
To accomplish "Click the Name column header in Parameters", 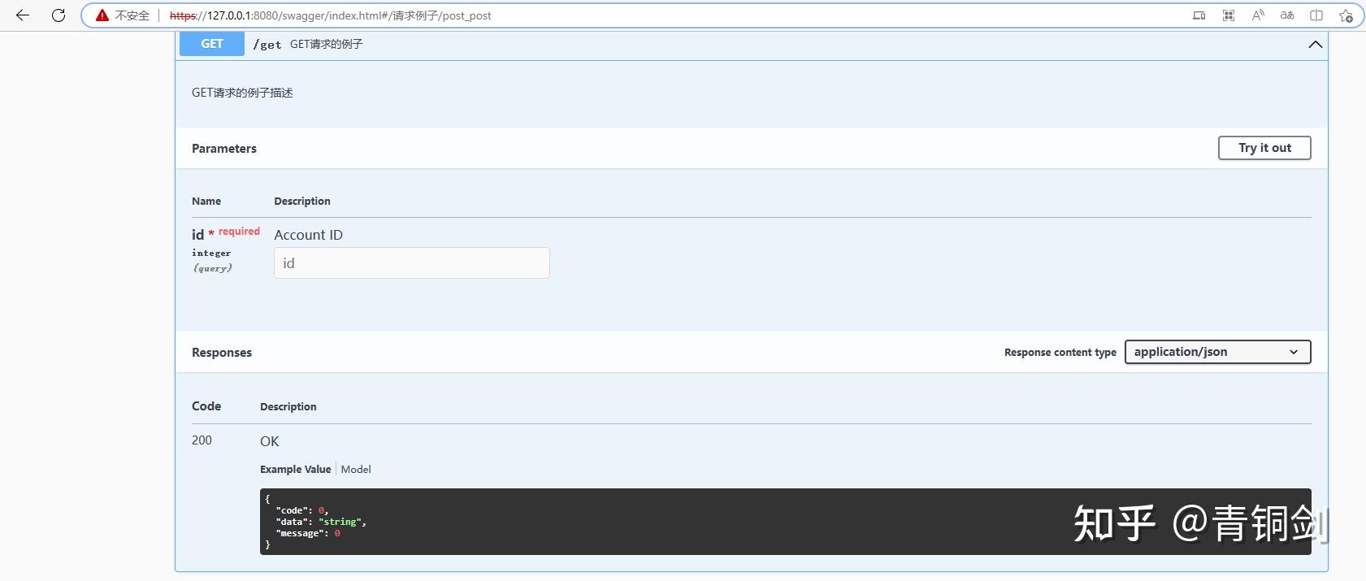I will (x=206, y=201).
